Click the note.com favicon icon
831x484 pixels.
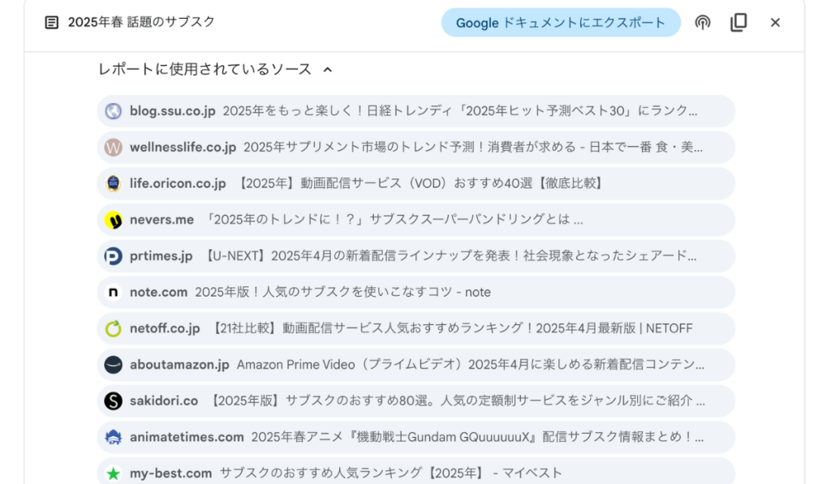tap(114, 293)
